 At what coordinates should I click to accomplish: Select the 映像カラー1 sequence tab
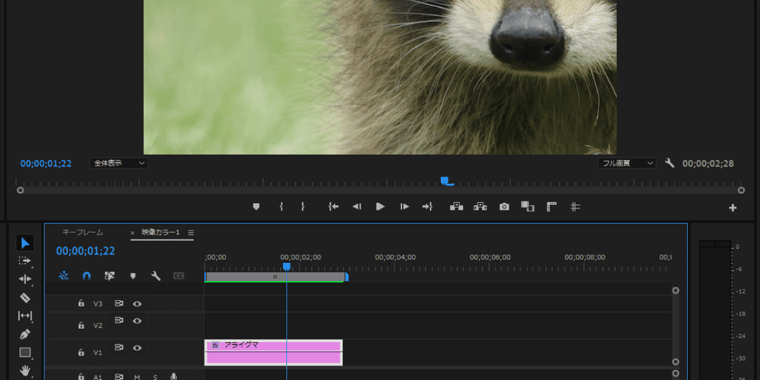[x=161, y=232]
